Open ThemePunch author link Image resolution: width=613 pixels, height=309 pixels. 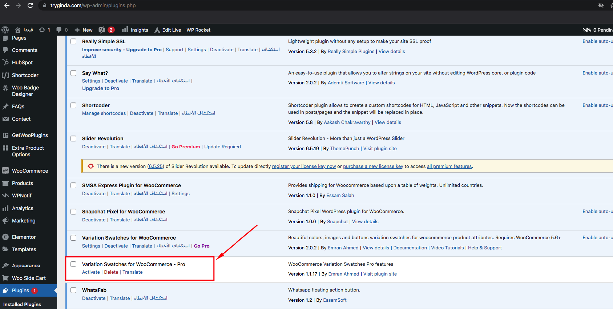click(344, 148)
